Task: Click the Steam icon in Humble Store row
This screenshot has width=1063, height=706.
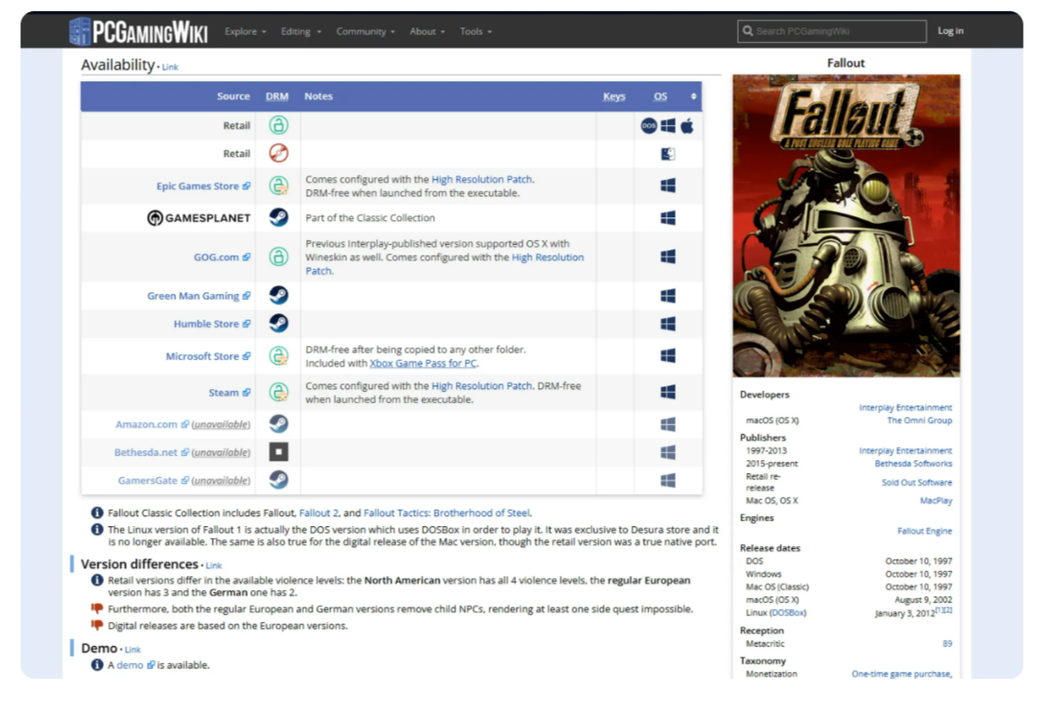Action: pyautogui.click(x=279, y=323)
